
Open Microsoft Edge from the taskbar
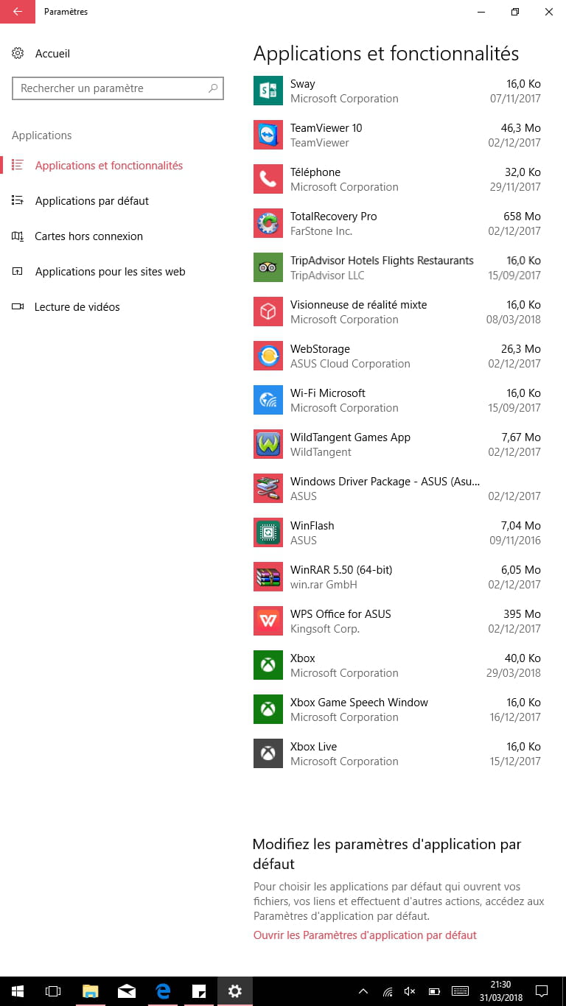pyautogui.click(x=163, y=991)
